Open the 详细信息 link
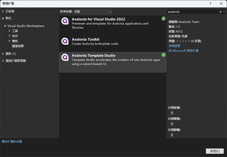 174,46
